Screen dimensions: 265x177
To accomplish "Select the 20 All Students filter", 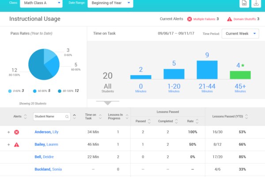I will (x=108, y=82).
